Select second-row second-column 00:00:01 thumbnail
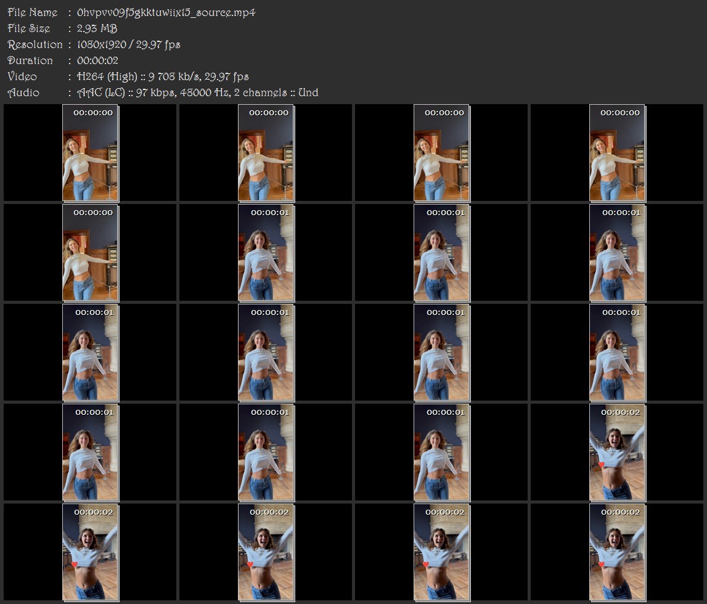 (266, 253)
